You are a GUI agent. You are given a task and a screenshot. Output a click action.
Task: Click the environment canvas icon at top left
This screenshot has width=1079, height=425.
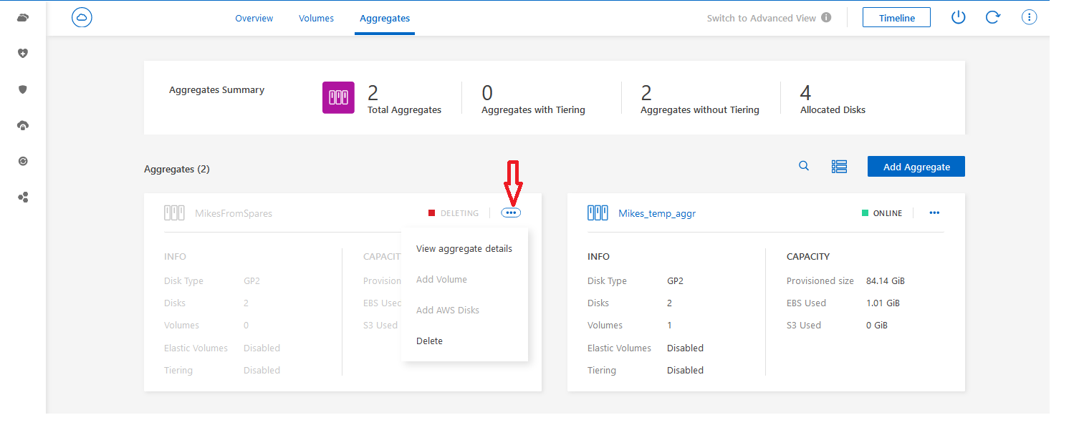coord(81,17)
